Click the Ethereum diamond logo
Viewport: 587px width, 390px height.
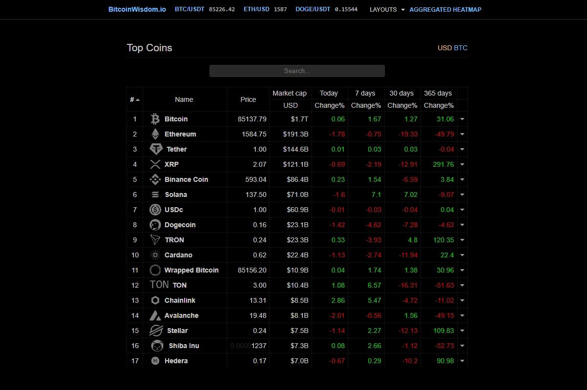coord(155,134)
